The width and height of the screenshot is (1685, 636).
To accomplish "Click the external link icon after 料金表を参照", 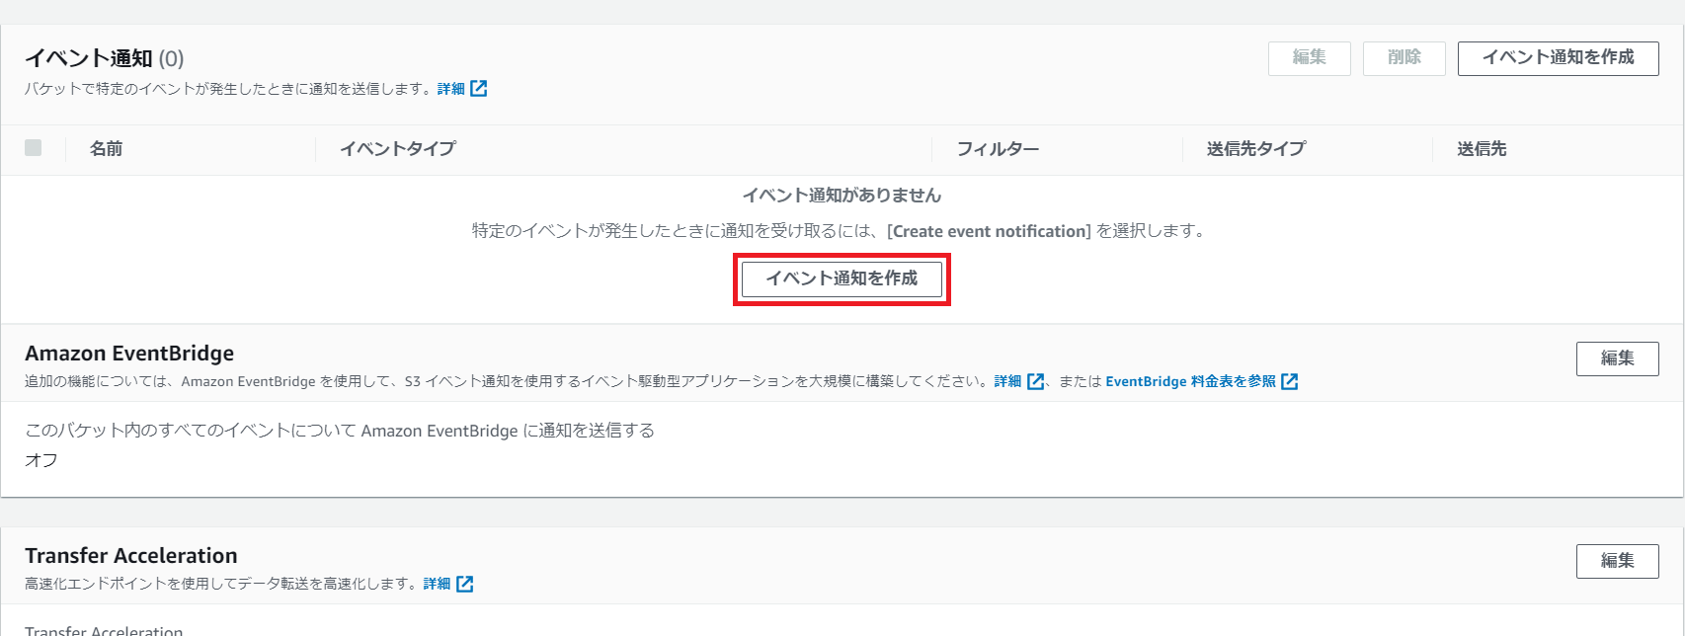I will coord(1290,381).
